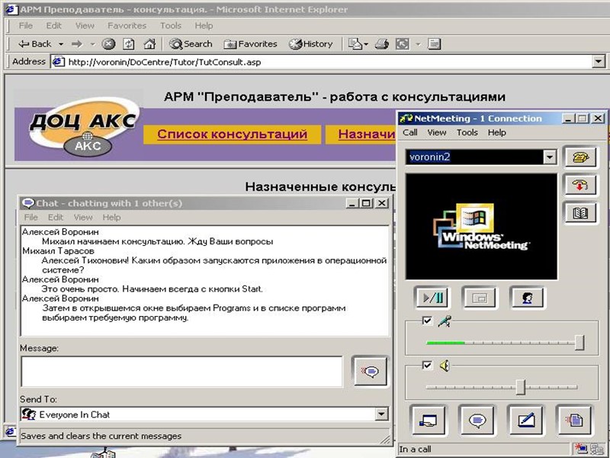Open File menu in Internet Explorer
The image size is (610, 458).
pos(26,26)
